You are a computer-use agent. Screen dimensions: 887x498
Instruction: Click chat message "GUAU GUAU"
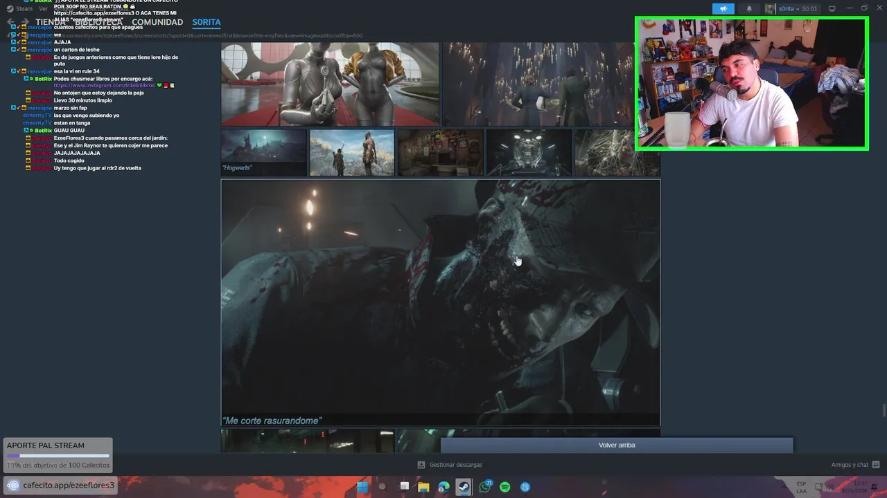click(69, 130)
